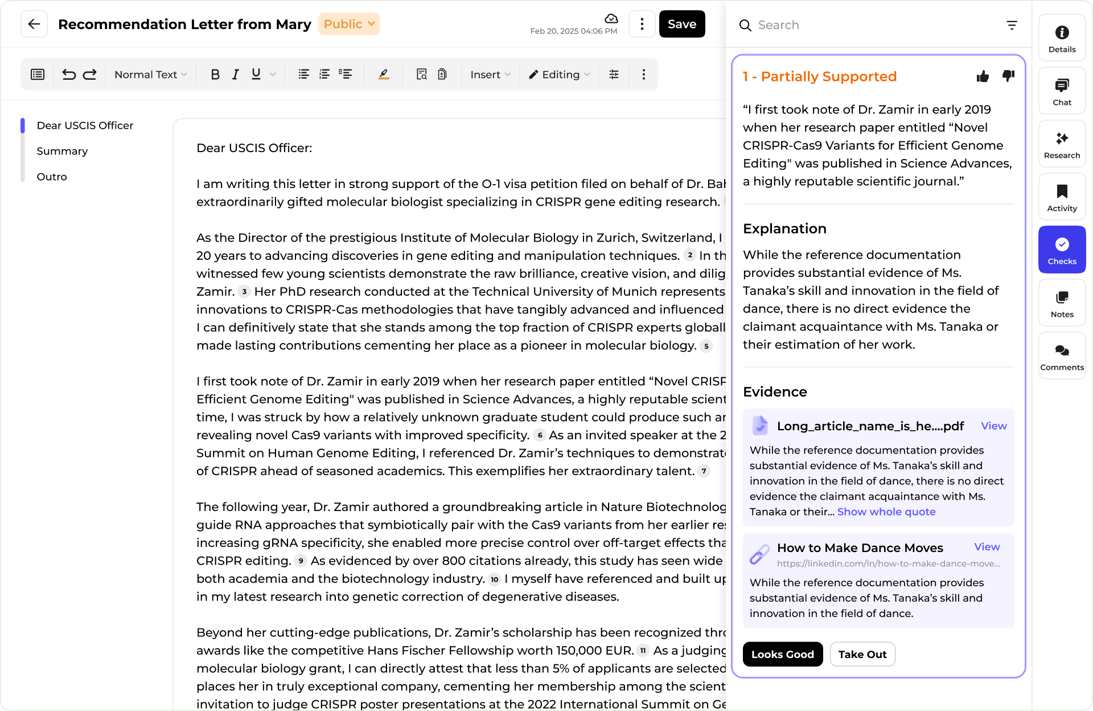Open the Comments side panel
The width and height of the screenshot is (1093, 711).
pos(1062,356)
